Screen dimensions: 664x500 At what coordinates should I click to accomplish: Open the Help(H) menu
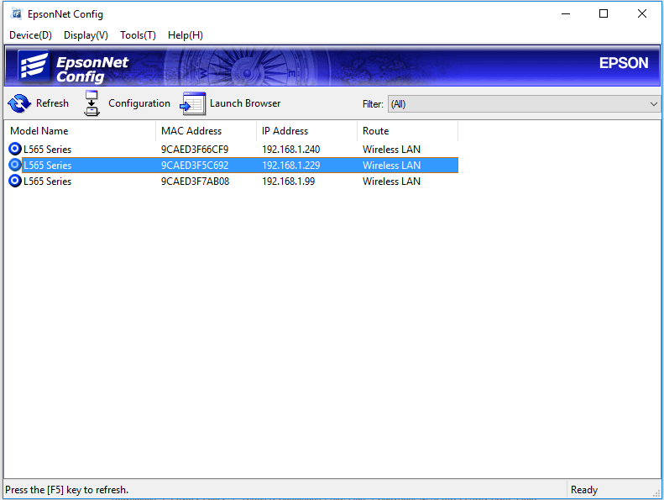[x=186, y=35]
